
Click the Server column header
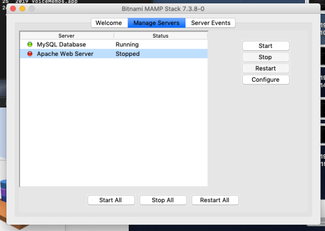[67, 36]
